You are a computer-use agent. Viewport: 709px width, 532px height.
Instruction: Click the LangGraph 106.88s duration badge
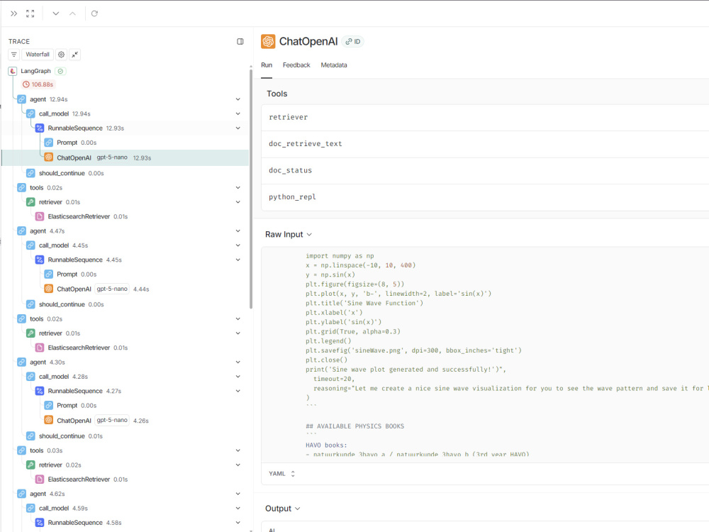pyautogui.click(x=38, y=84)
